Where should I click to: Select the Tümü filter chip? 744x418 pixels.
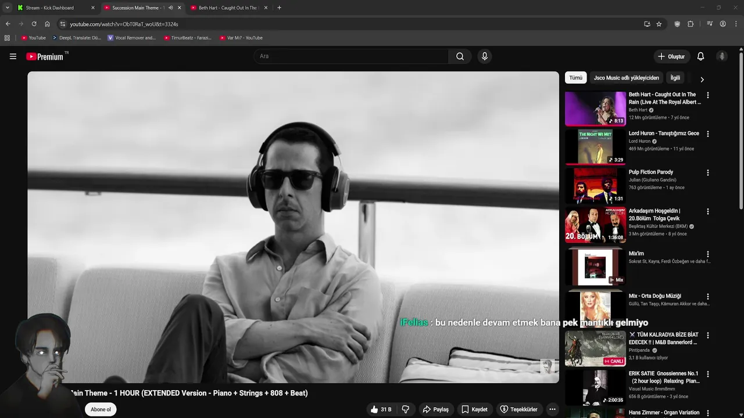pyautogui.click(x=575, y=78)
